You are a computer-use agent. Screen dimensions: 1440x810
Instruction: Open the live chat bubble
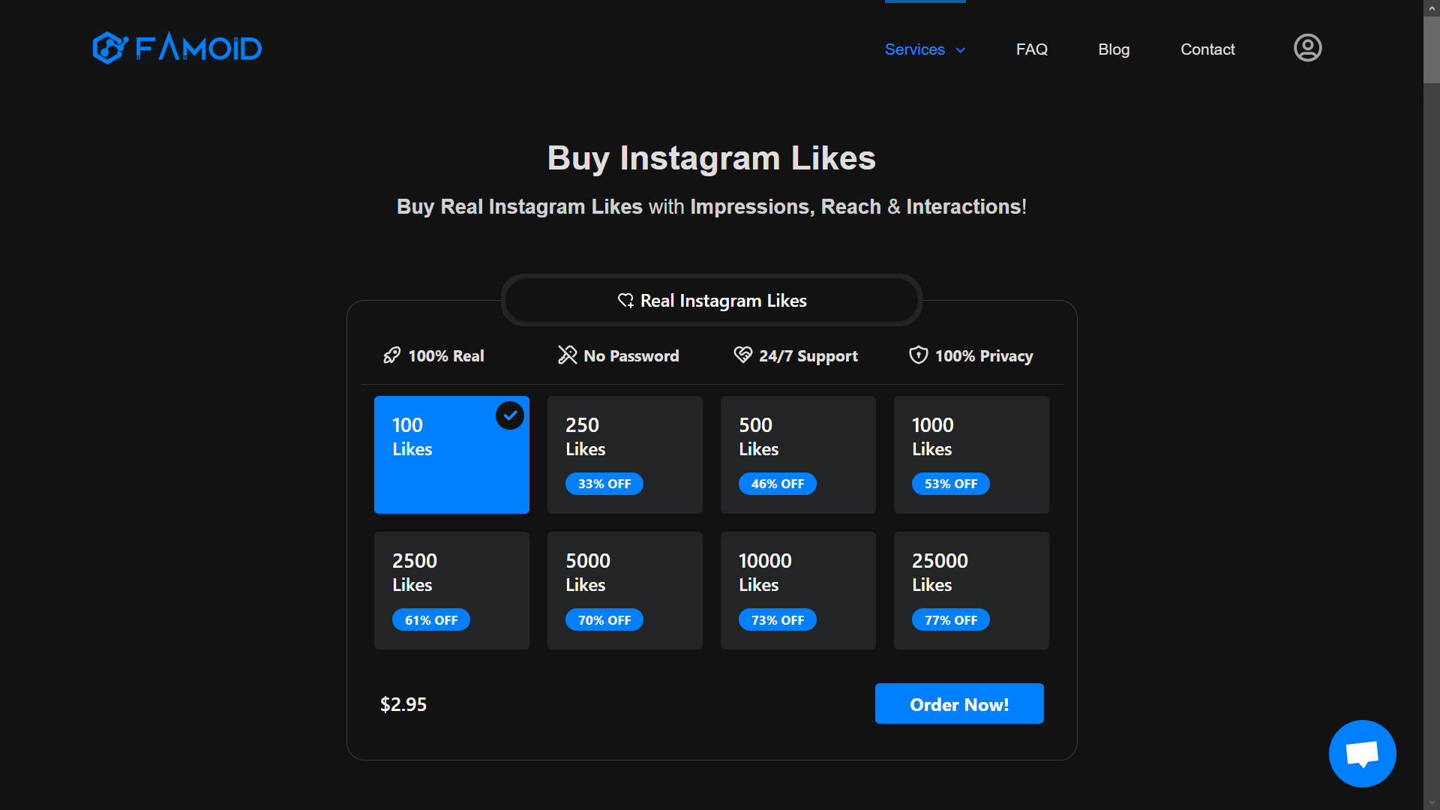pyautogui.click(x=1362, y=753)
